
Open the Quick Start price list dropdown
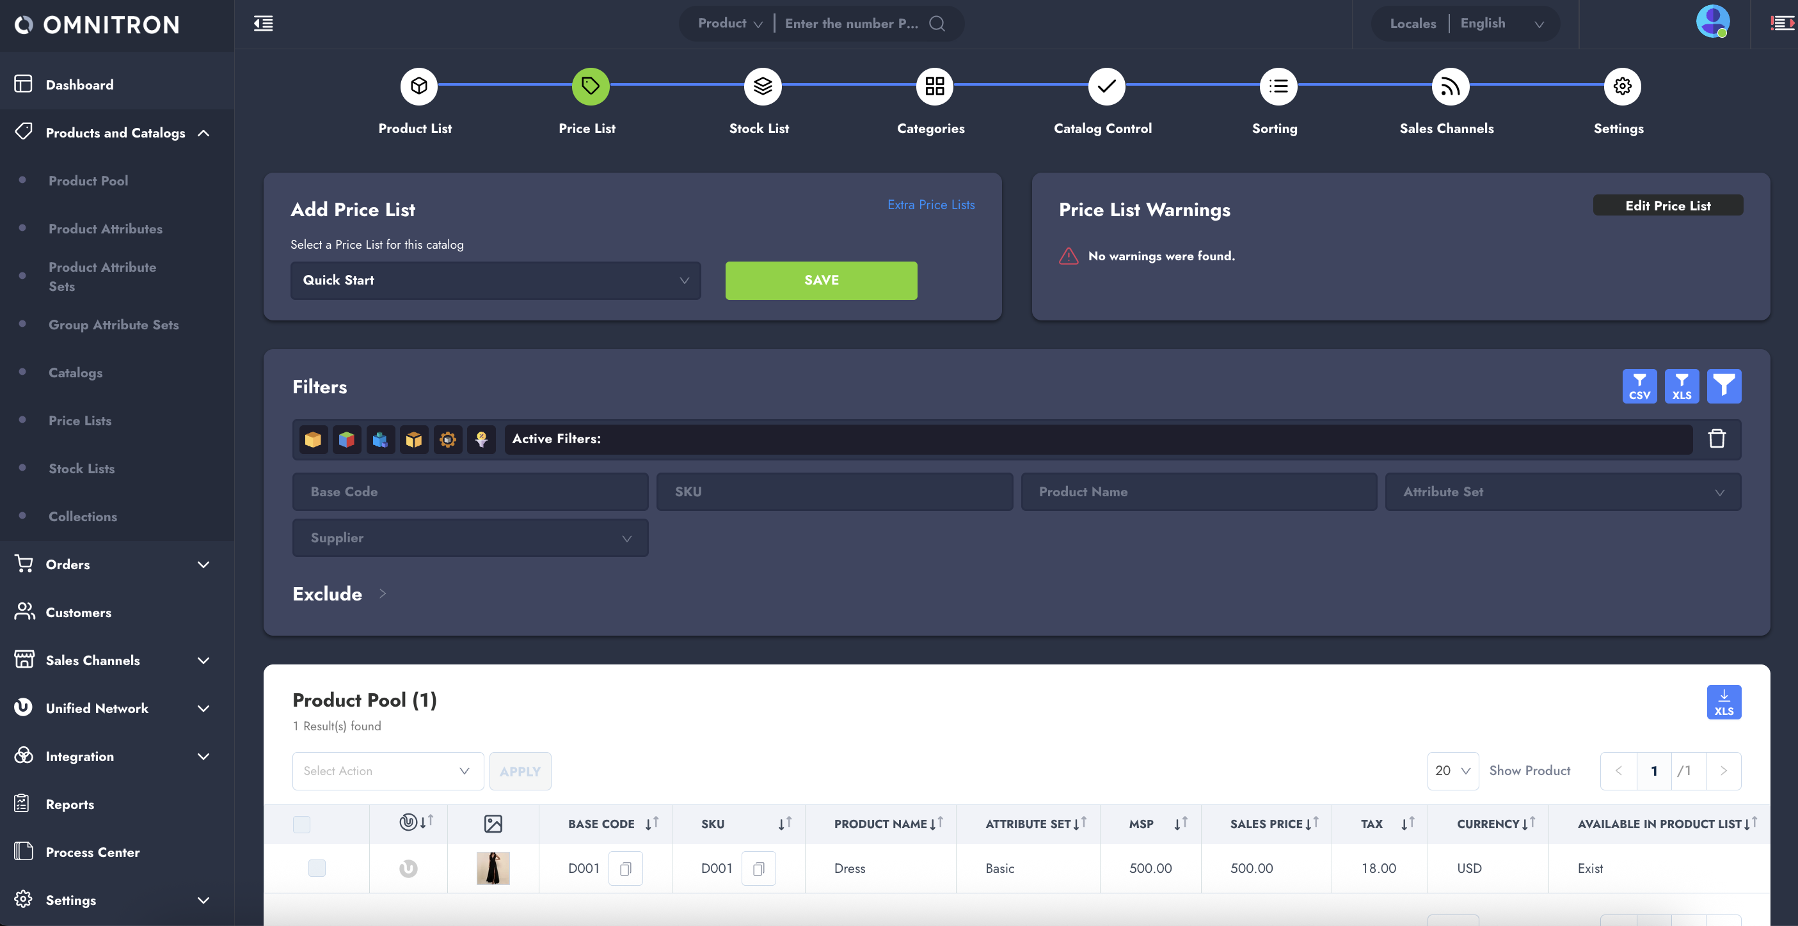[495, 281]
